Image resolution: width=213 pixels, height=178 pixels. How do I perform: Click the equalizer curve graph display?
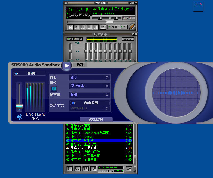(102, 39)
